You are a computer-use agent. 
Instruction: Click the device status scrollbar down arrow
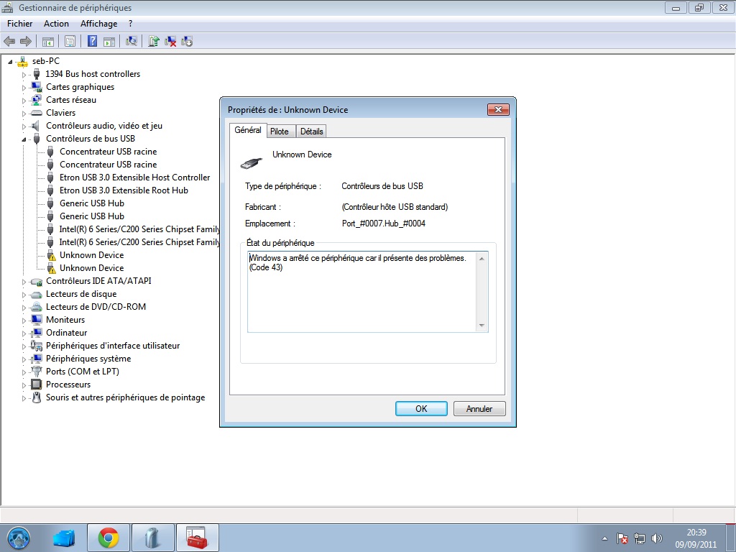482,326
